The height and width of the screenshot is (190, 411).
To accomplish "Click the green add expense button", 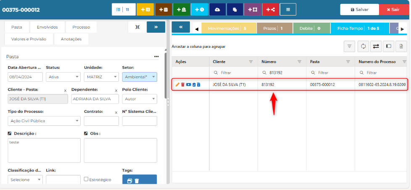I will click(x=182, y=9).
